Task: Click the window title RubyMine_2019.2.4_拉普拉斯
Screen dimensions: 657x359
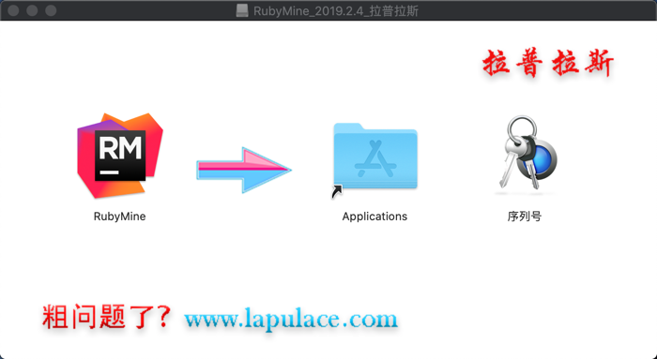Action: 336,10
